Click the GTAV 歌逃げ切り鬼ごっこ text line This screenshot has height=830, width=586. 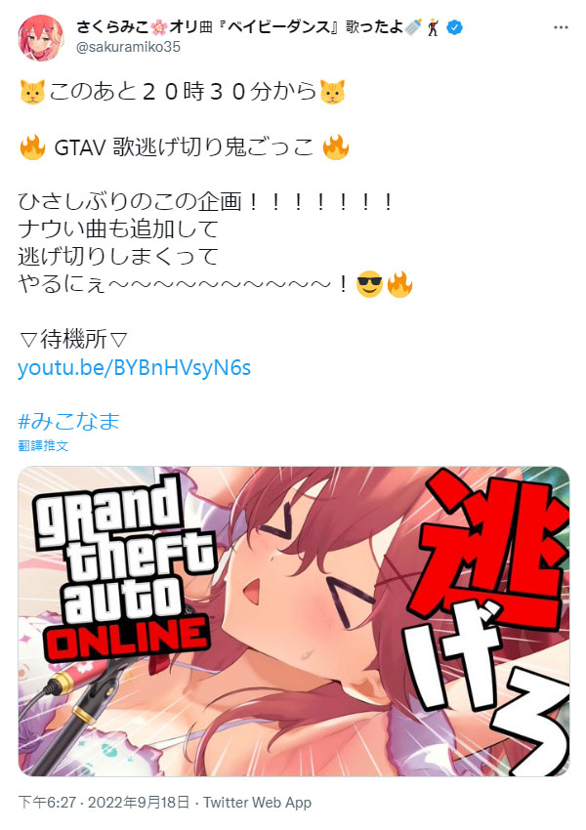click(184, 147)
